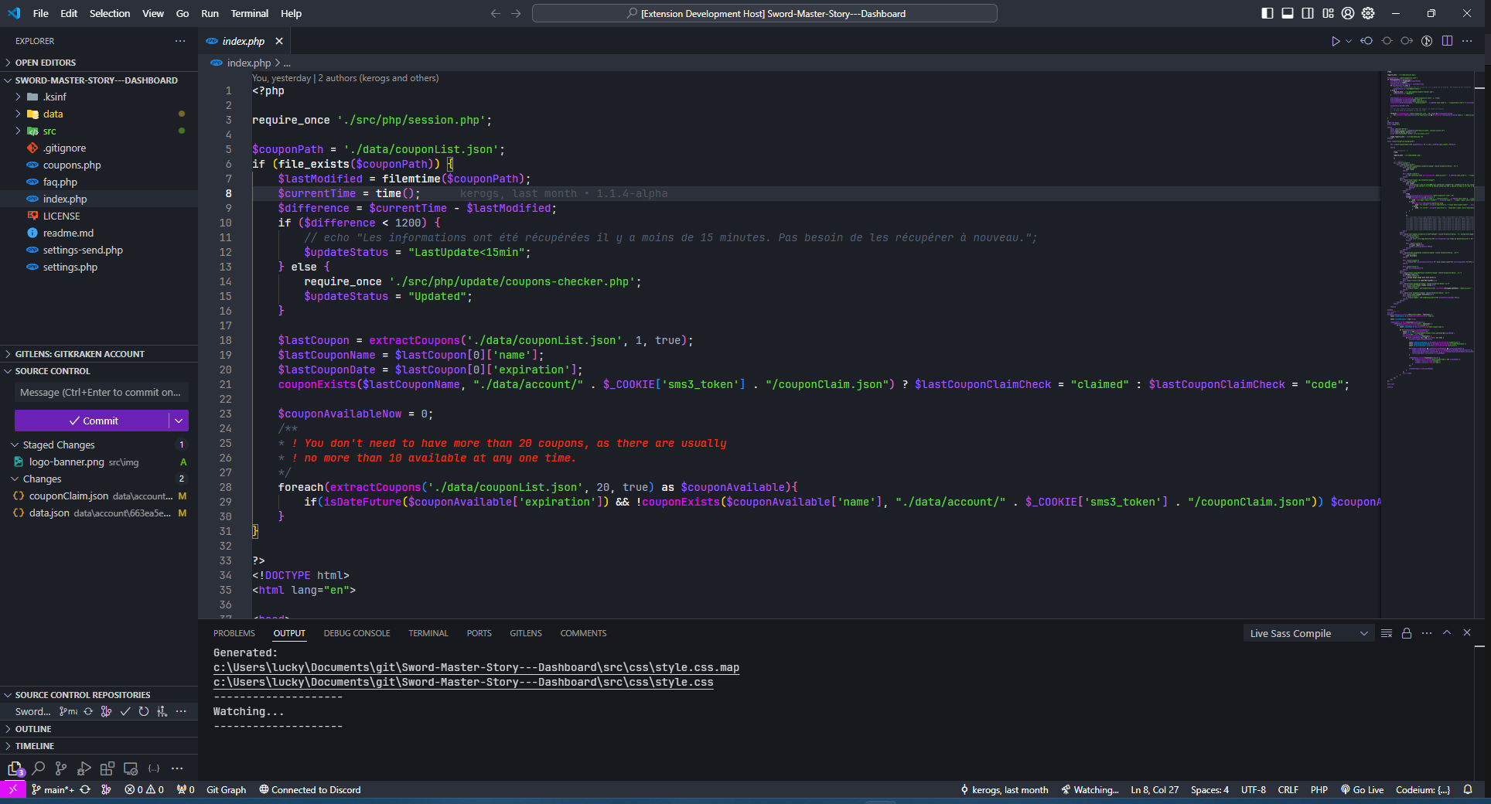
Task: Expand the src folder
Action: pos(19,131)
